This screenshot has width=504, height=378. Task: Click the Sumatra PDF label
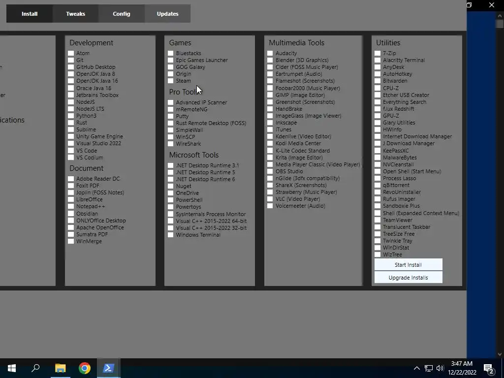[92, 234]
